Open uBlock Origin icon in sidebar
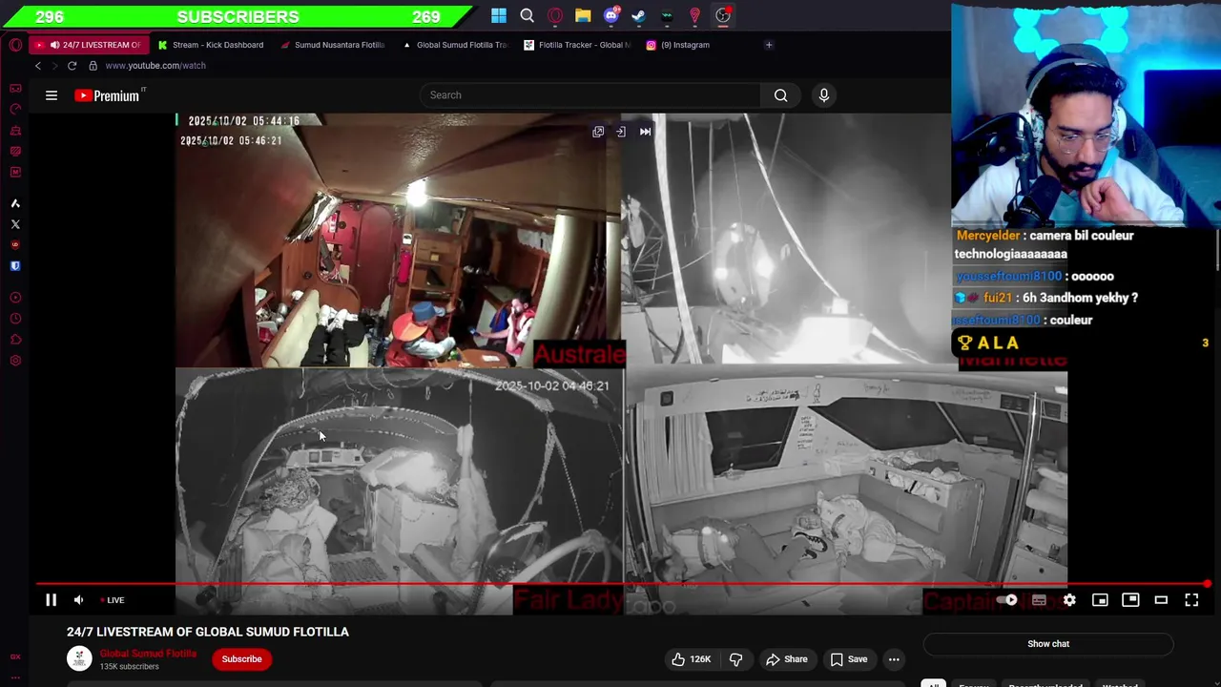1221x687 pixels. tap(15, 245)
